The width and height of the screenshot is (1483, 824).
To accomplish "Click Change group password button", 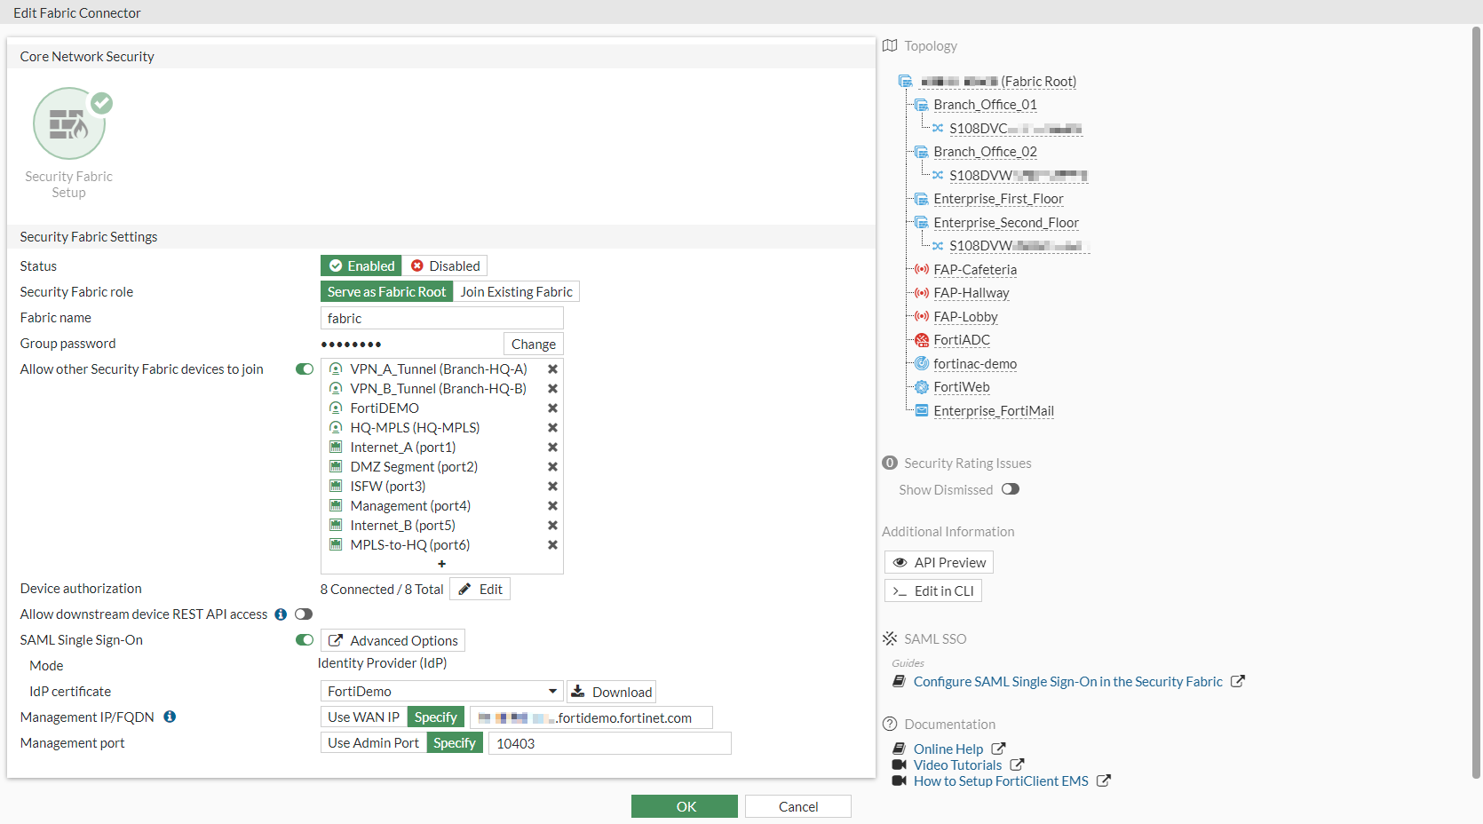I will 534,344.
